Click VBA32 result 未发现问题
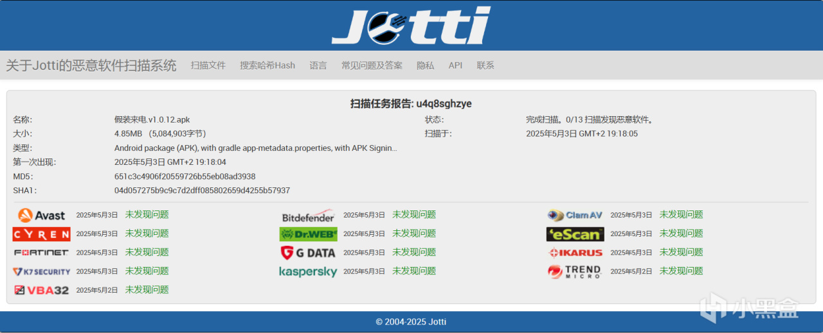 [147, 290]
